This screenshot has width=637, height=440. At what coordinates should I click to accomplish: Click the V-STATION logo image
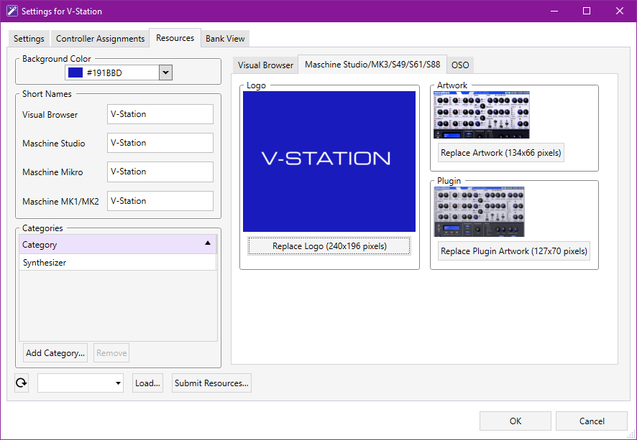click(x=329, y=162)
